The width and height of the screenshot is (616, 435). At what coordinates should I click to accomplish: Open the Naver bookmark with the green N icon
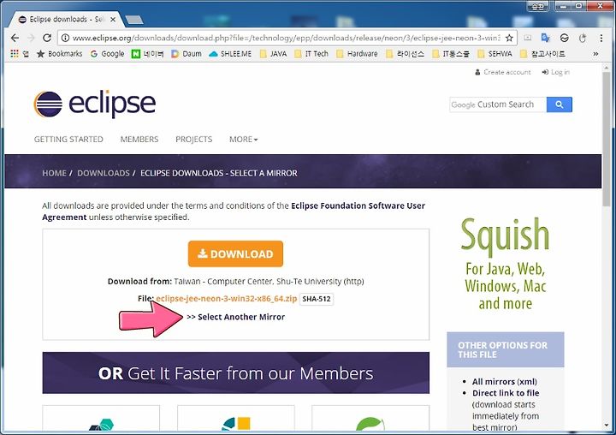click(148, 53)
